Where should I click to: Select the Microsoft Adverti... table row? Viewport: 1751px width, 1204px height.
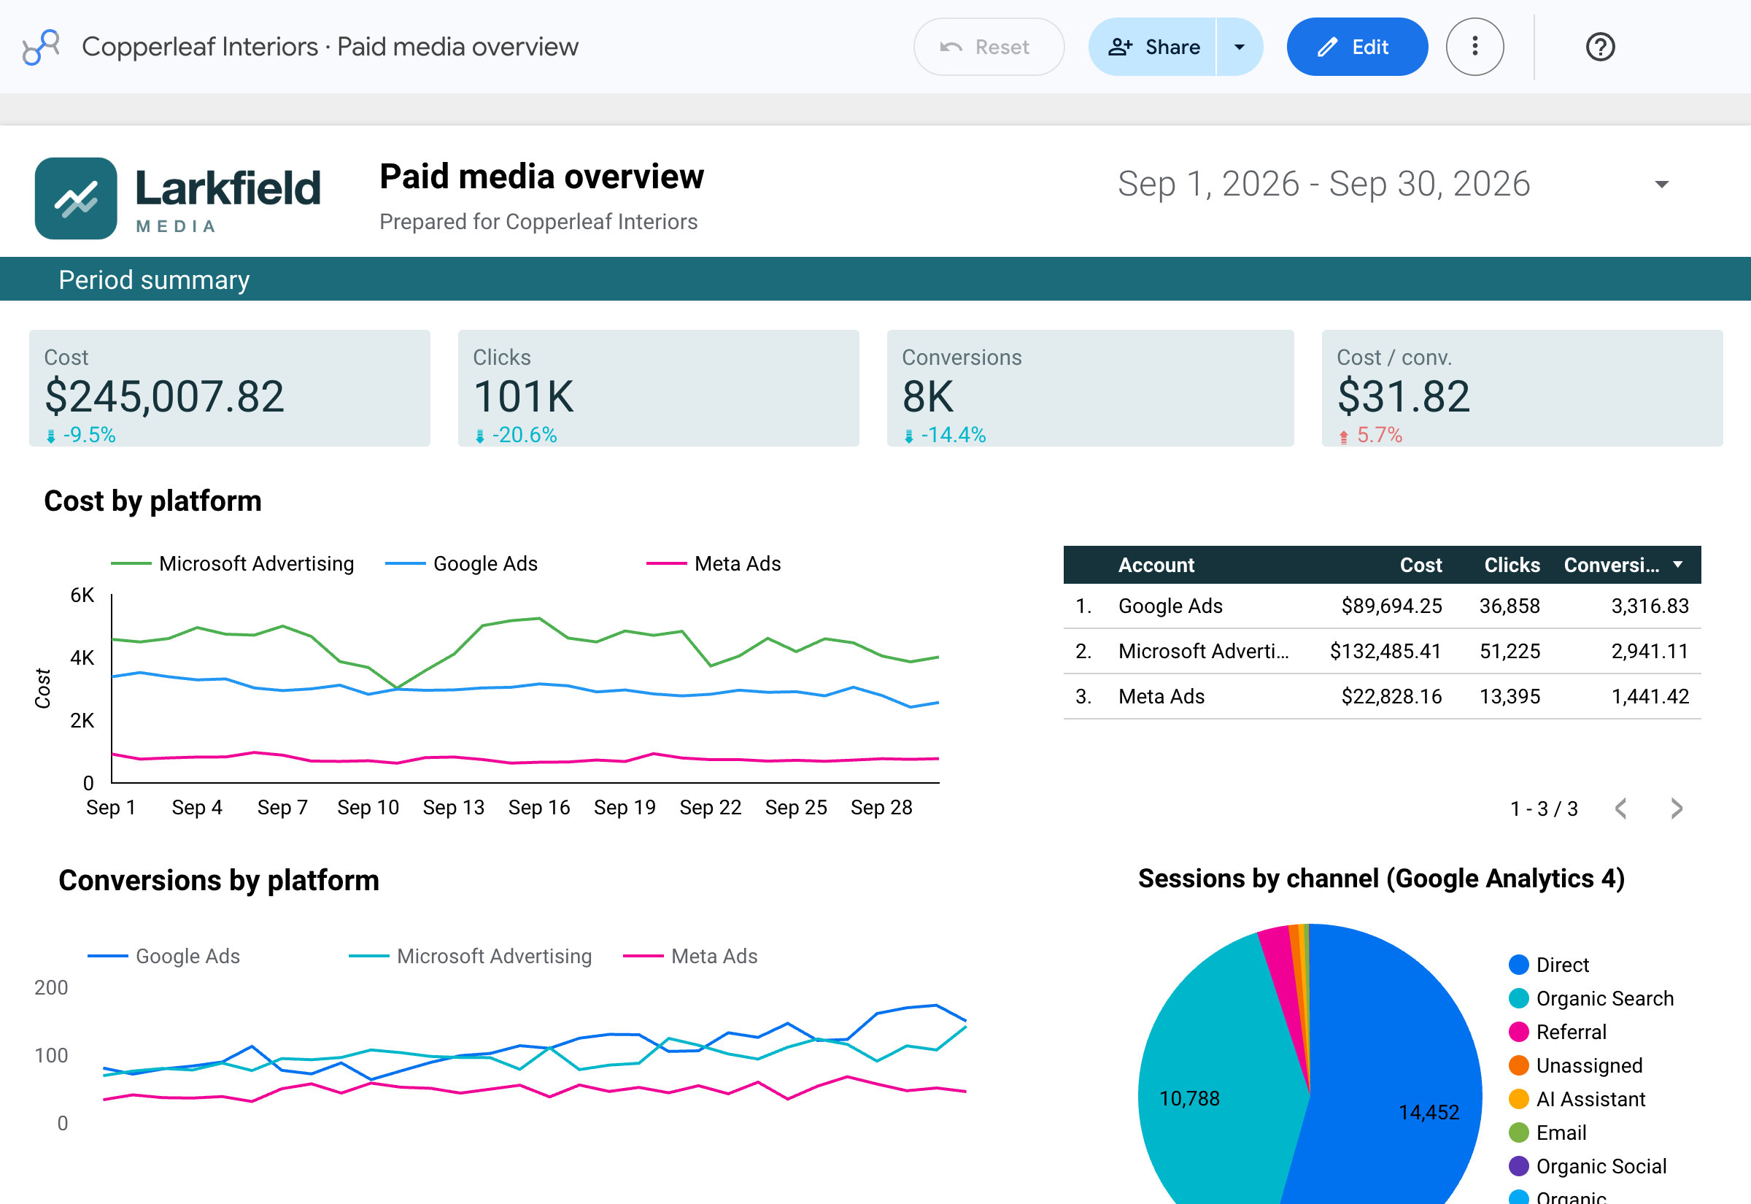pos(1382,651)
